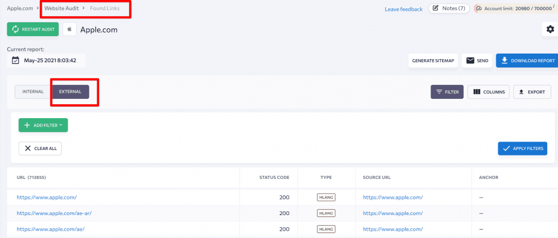Click the calendar icon beside report date
Image resolution: width=558 pixels, height=238 pixels.
point(16,60)
